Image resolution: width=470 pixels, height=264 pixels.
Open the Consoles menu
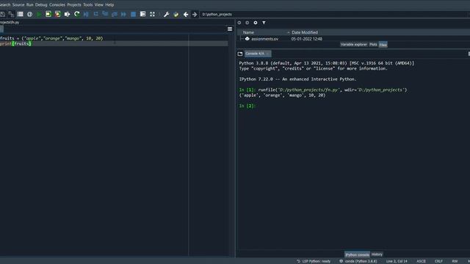click(57, 5)
